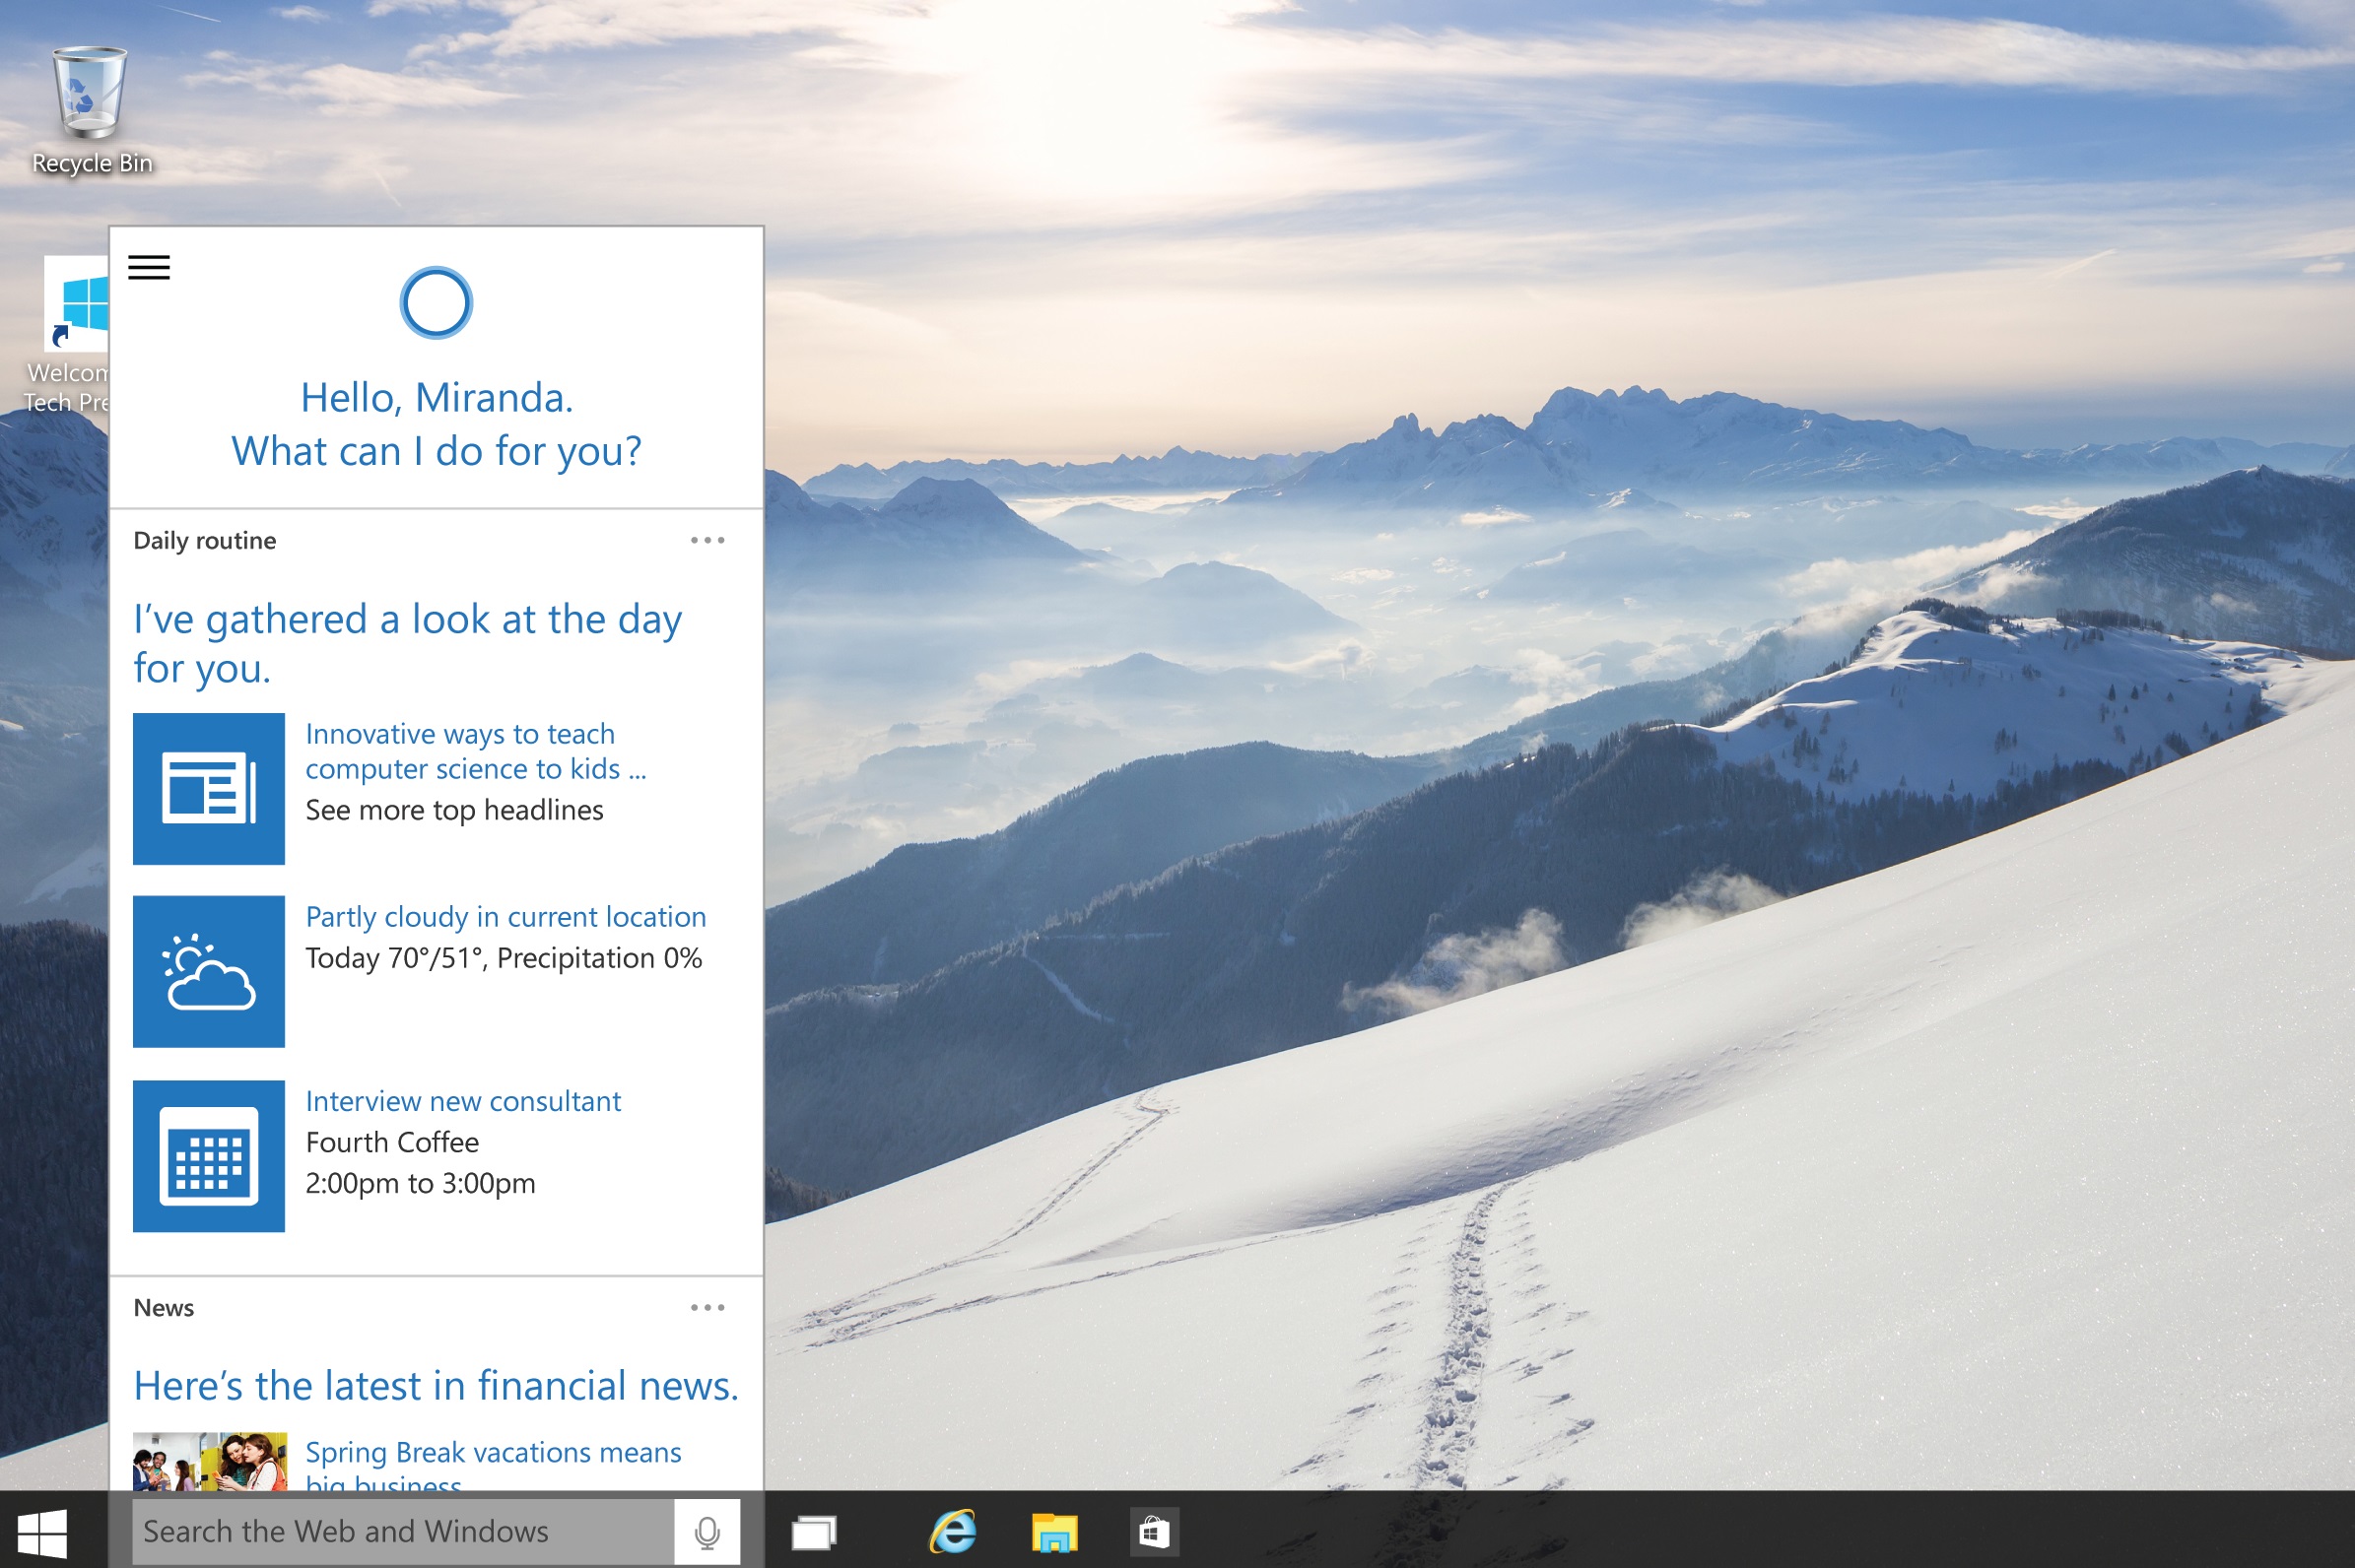The height and width of the screenshot is (1568, 2355).
Task: Open the Windows Start button
Action: point(42,1533)
